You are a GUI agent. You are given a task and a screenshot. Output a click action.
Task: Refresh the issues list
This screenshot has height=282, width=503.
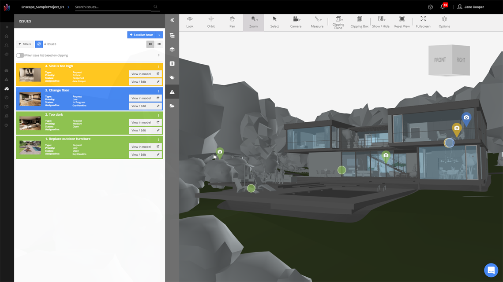(39, 44)
